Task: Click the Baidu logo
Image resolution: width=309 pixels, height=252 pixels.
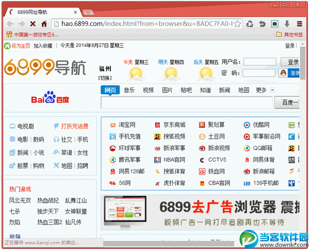Action: pos(50,97)
